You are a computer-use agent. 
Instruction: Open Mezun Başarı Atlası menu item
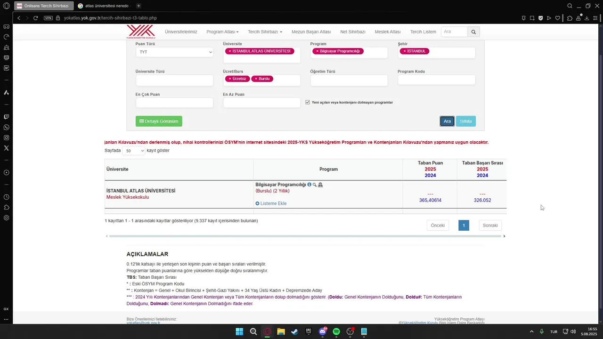tap(311, 32)
